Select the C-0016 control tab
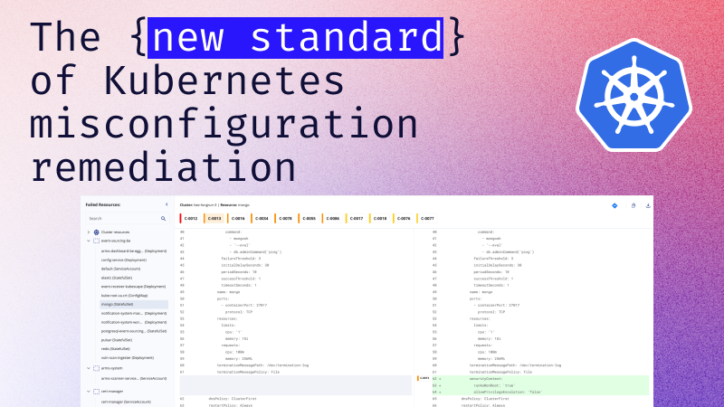This screenshot has height=407, width=724. pyautogui.click(x=237, y=219)
